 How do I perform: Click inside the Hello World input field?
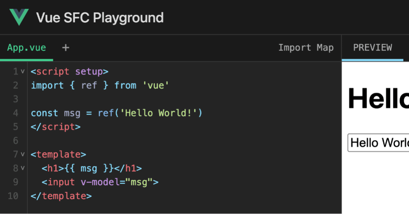tap(377, 143)
